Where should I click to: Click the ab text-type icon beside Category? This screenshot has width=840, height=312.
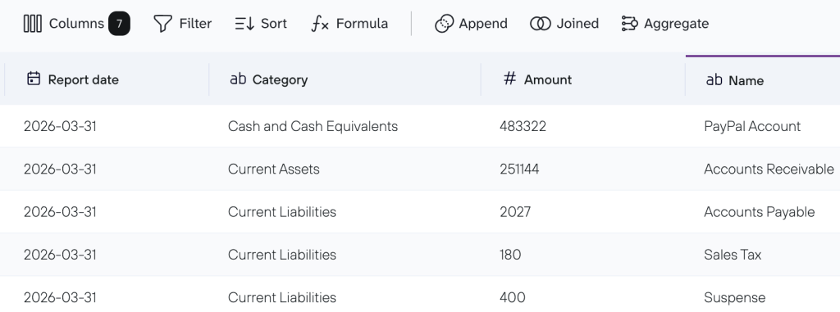tap(238, 79)
